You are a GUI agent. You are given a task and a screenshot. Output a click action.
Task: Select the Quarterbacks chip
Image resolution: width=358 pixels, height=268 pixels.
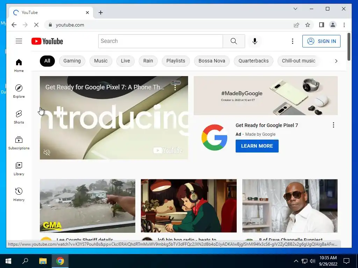coord(253,61)
